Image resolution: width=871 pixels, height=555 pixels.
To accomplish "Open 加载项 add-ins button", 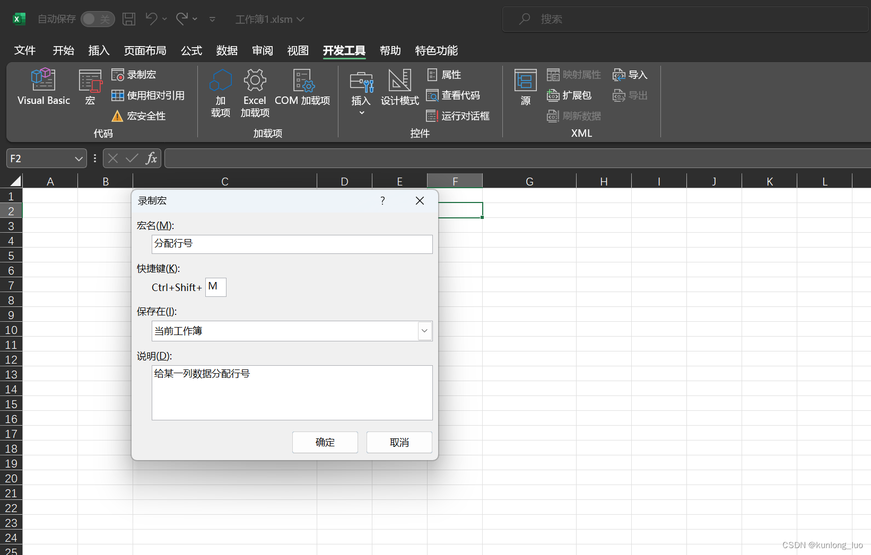I will [221, 93].
